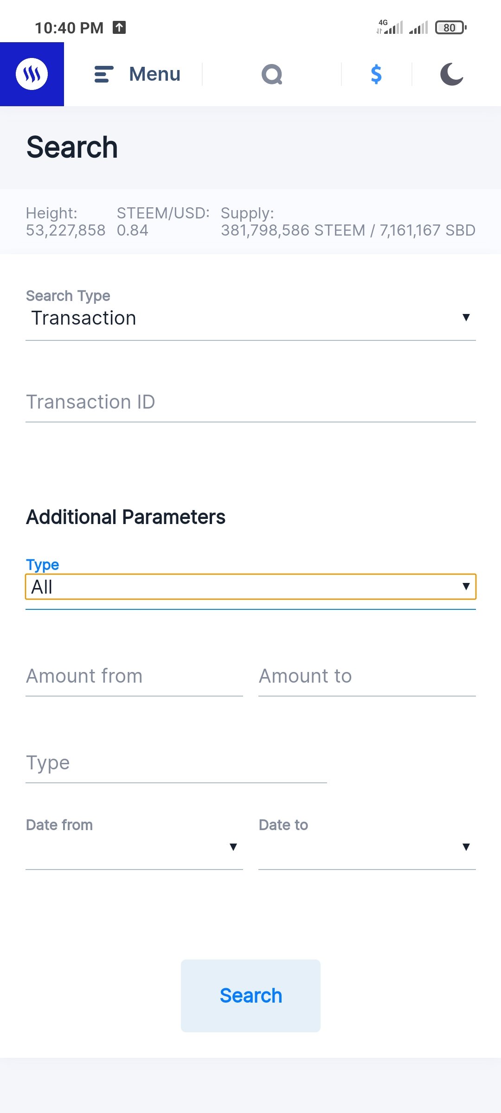The width and height of the screenshot is (501, 1113).
Task: Tap the search magnifier icon
Action: pyautogui.click(x=272, y=74)
